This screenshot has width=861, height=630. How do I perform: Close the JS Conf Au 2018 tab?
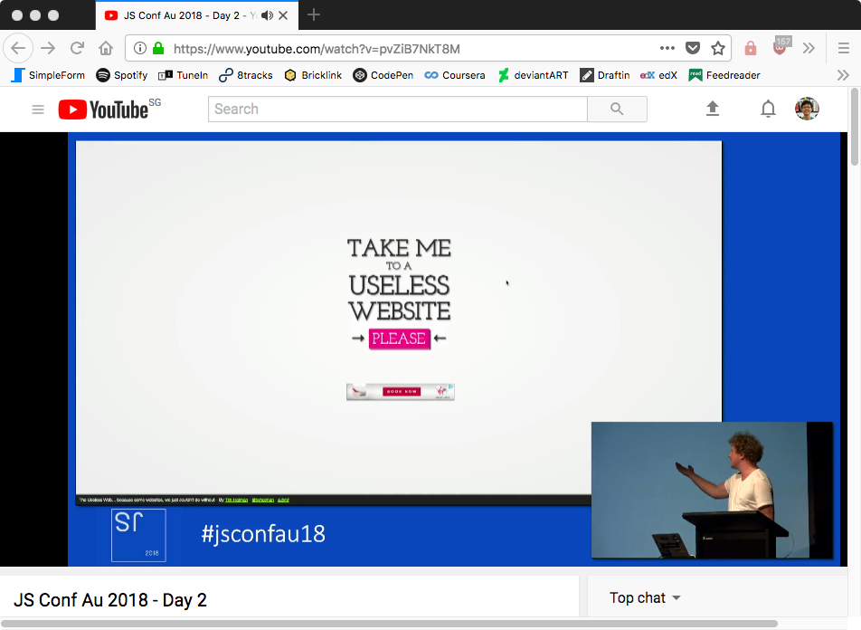tap(283, 15)
